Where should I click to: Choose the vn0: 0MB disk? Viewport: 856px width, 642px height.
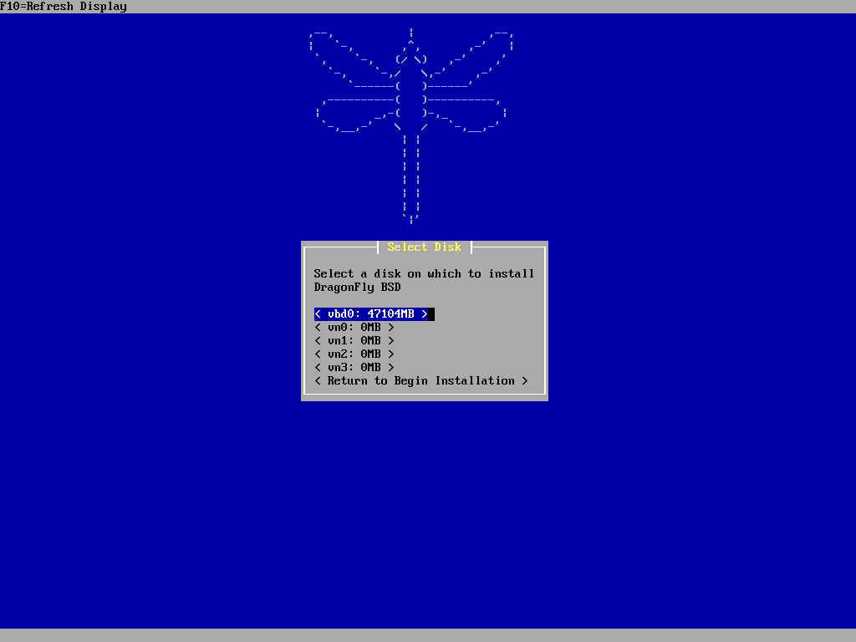(354, 328)
